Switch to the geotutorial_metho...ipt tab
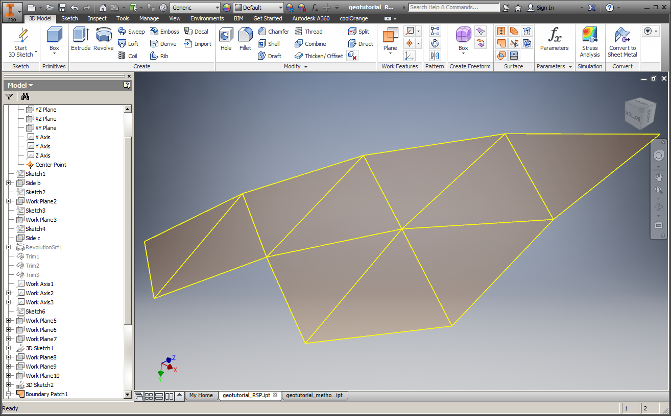The height and width of the screenshot is (416, 671). pyautogui.click(x=314, y=395)
